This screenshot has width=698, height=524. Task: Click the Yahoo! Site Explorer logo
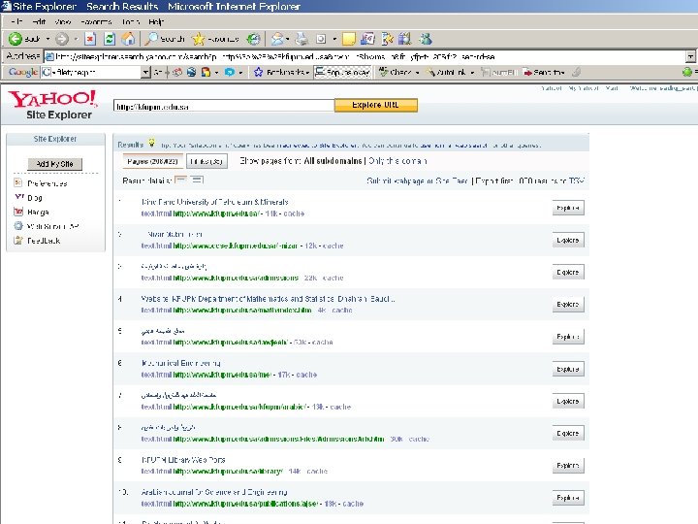click(52, 105)
